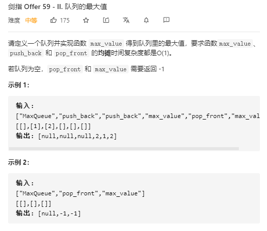
Task: Click the 中等 difficulty label
Action: coord(31,21)
